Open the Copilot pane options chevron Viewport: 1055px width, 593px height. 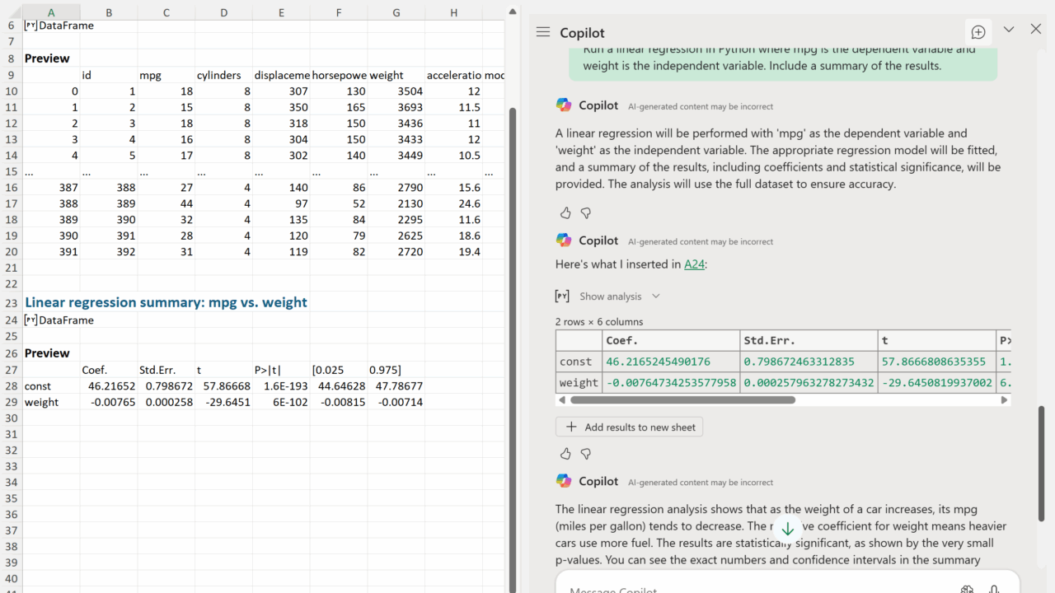point(1009,30)
